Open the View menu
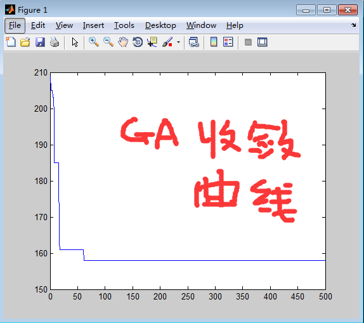Viewport: 364px width, 323px height. pyautogui.click(x=64, y=25)
